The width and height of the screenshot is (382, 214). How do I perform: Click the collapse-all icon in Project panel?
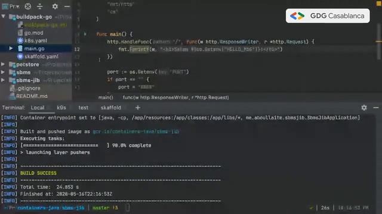[40, 7]
